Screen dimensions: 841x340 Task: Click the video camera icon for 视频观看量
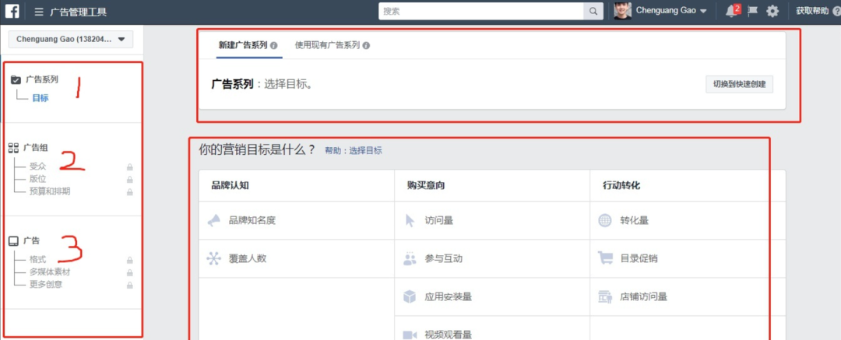[410, 335]
